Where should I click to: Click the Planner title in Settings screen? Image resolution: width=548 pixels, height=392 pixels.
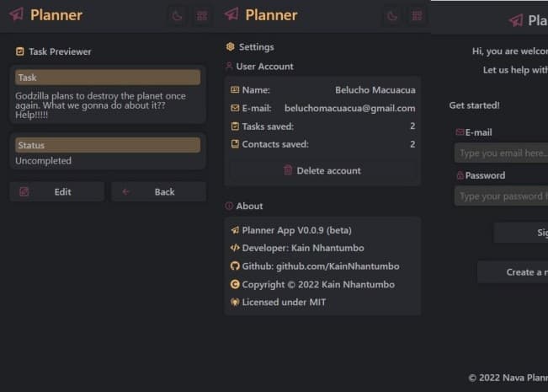coord(271,15)
